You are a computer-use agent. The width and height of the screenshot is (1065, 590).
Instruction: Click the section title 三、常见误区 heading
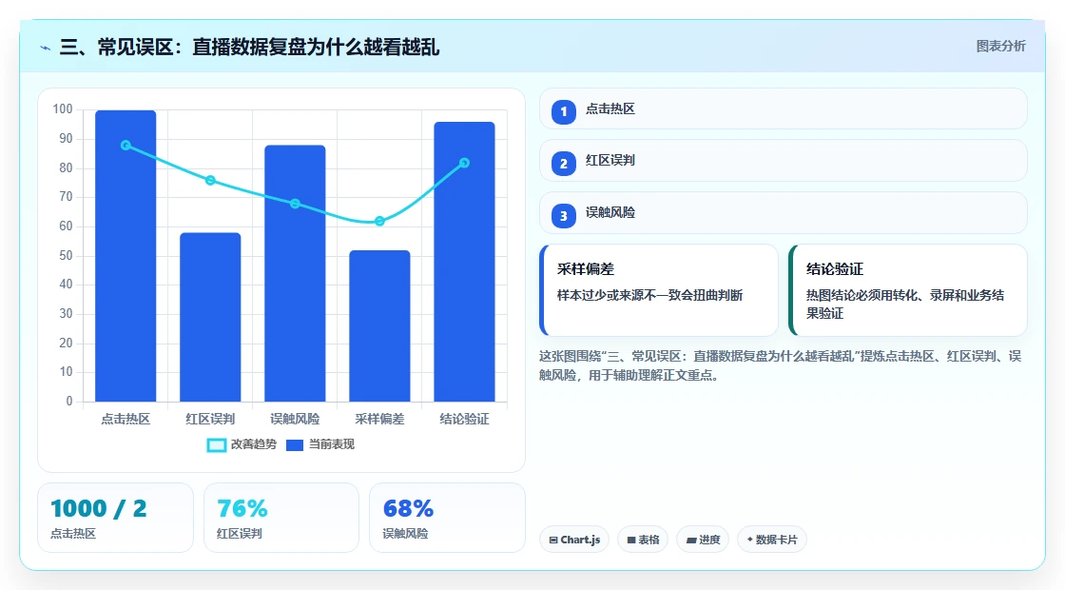(x=249, y=47)
